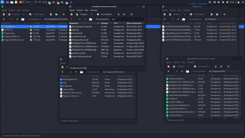The height and width of the screenshot is (138, 245).
Task: Open Архив menu in leftmost archive window
Action: point(4,10)
